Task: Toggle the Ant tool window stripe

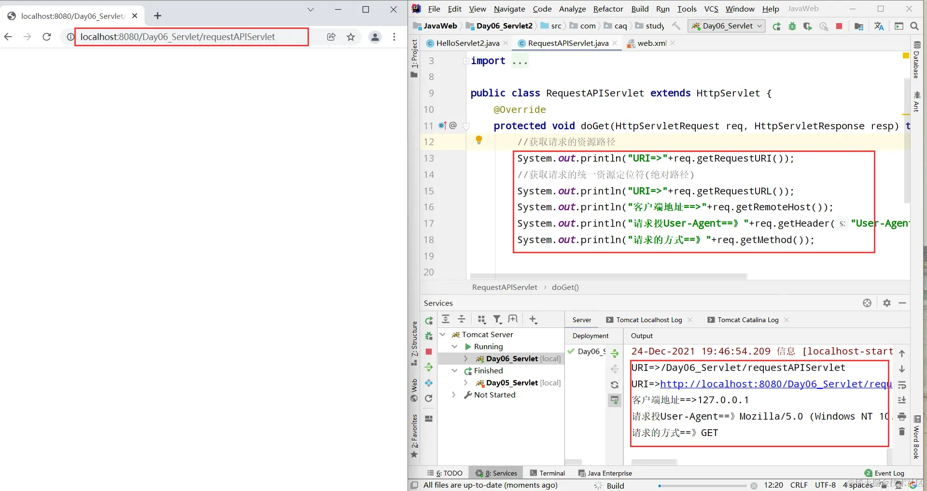Action: (x=916, y=101)
